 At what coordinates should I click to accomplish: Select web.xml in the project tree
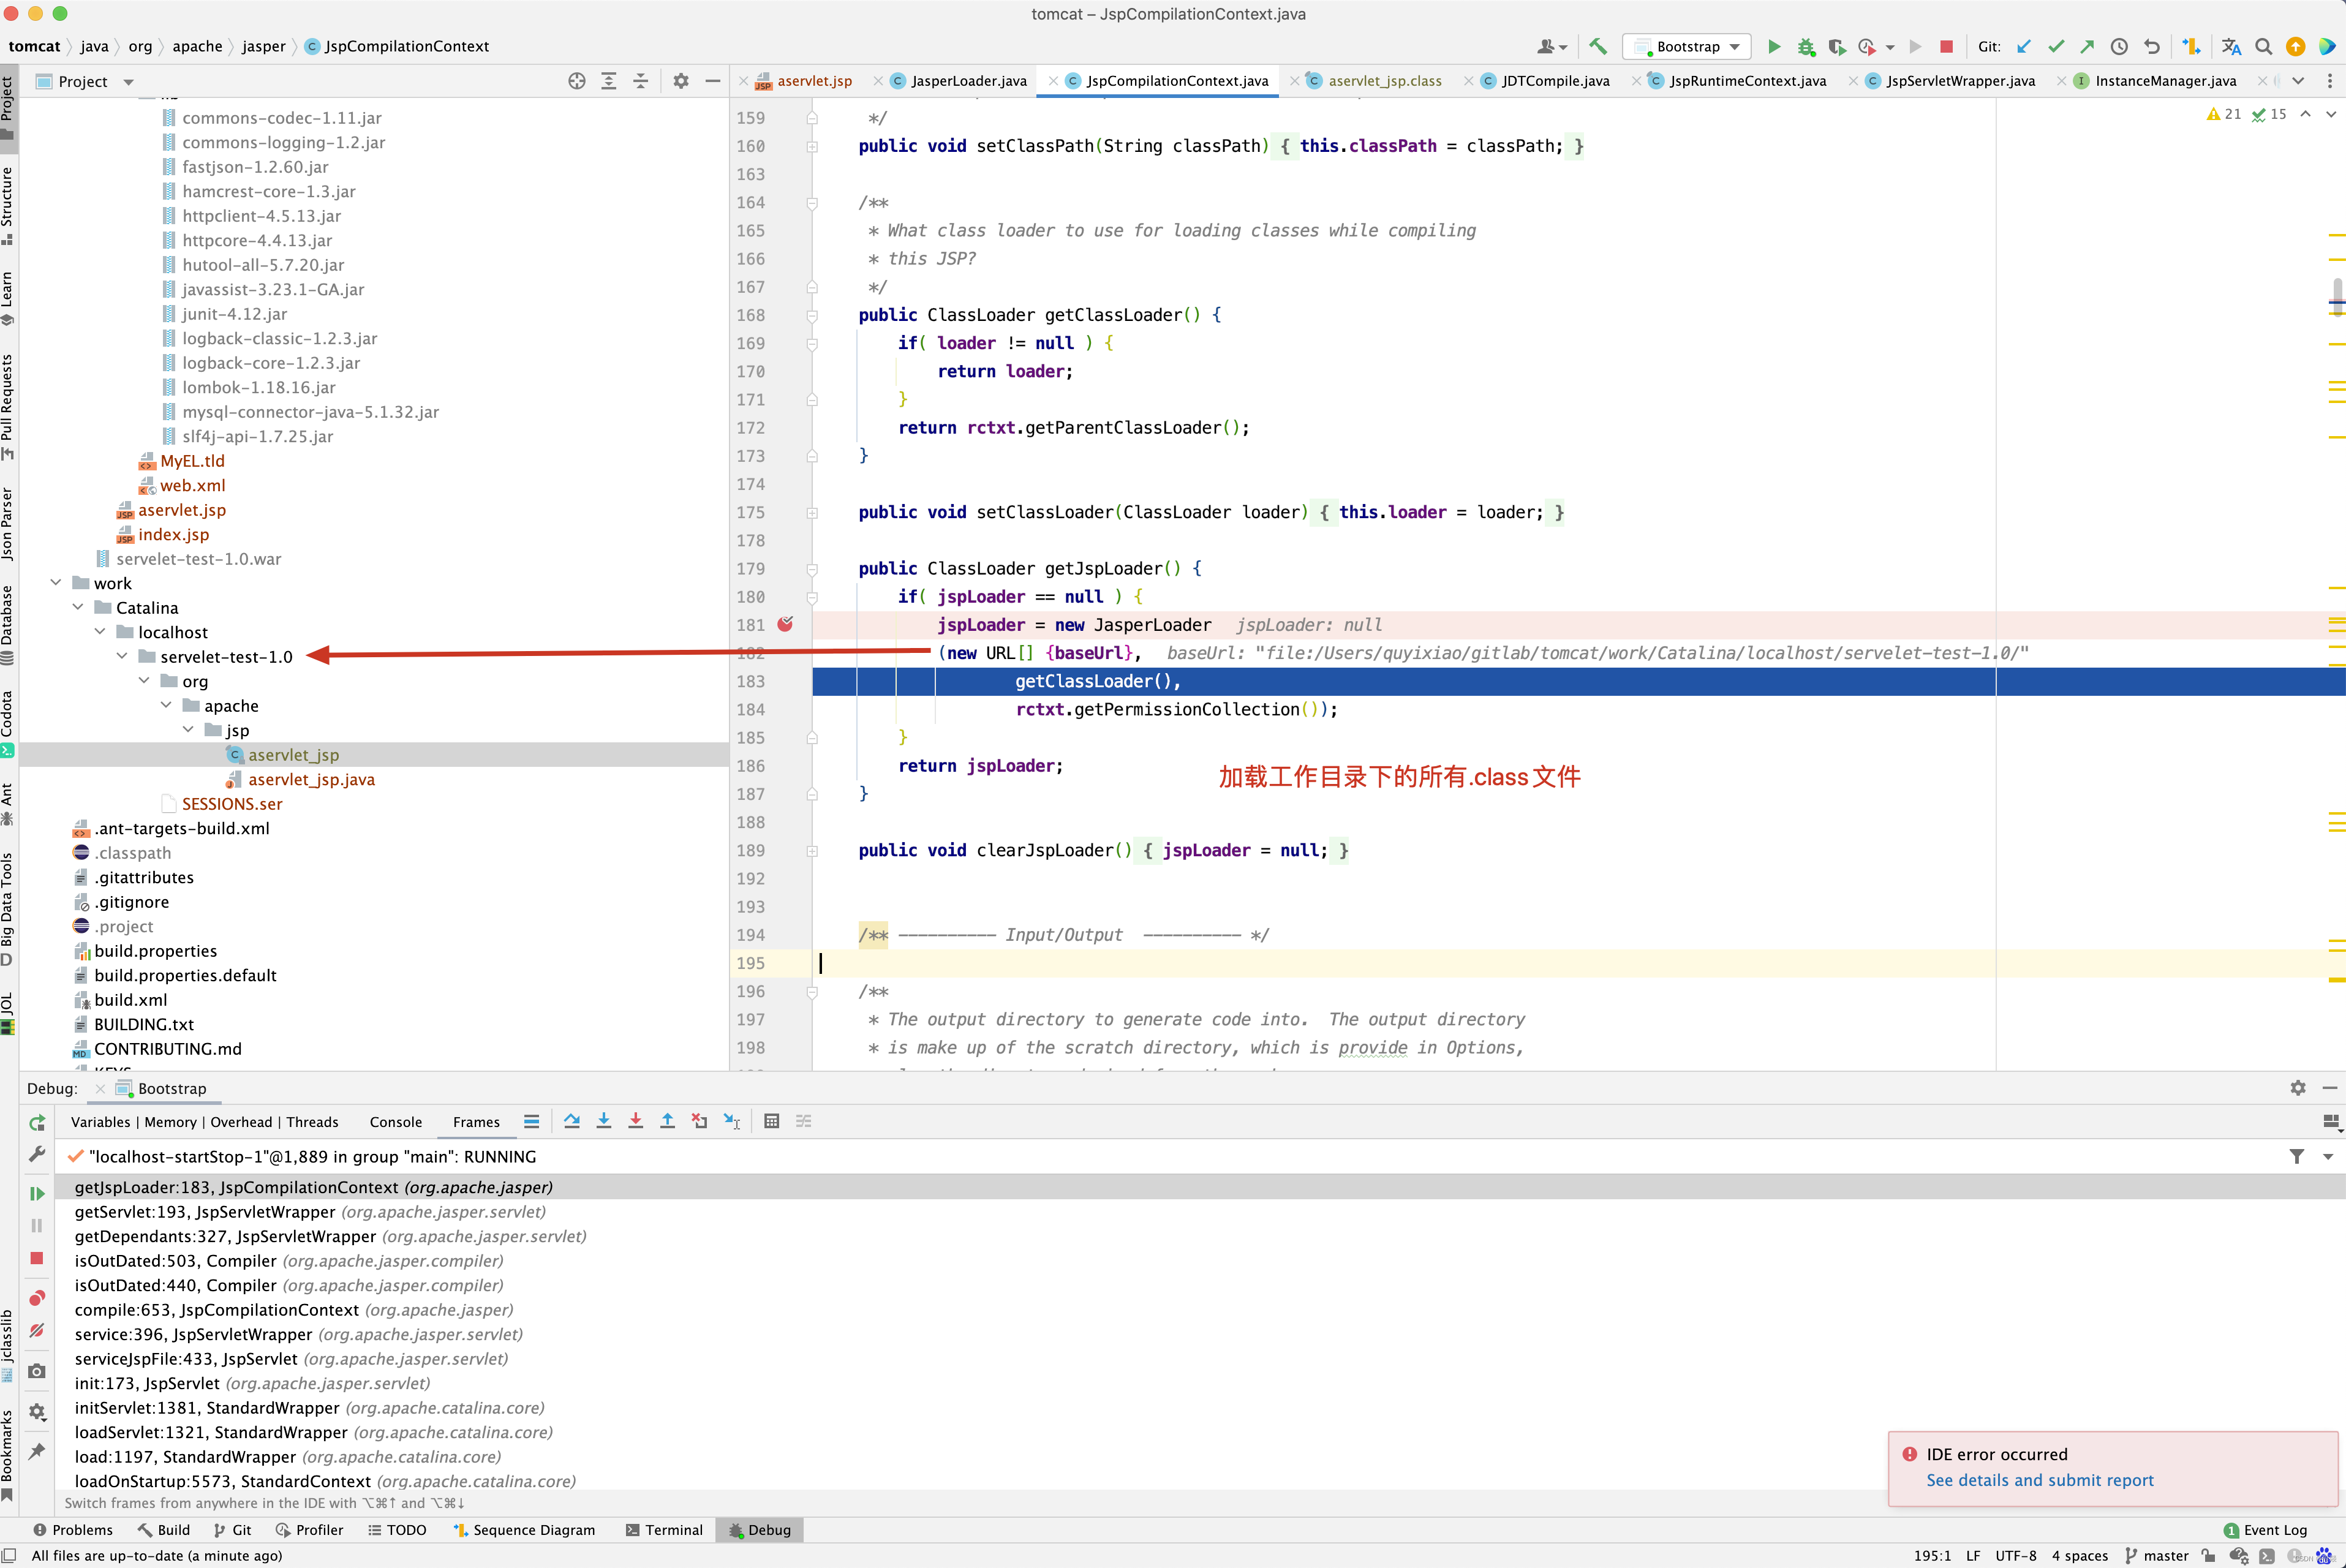click(192, 485)
